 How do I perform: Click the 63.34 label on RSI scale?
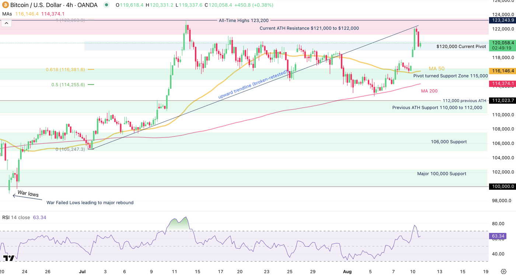497,236
